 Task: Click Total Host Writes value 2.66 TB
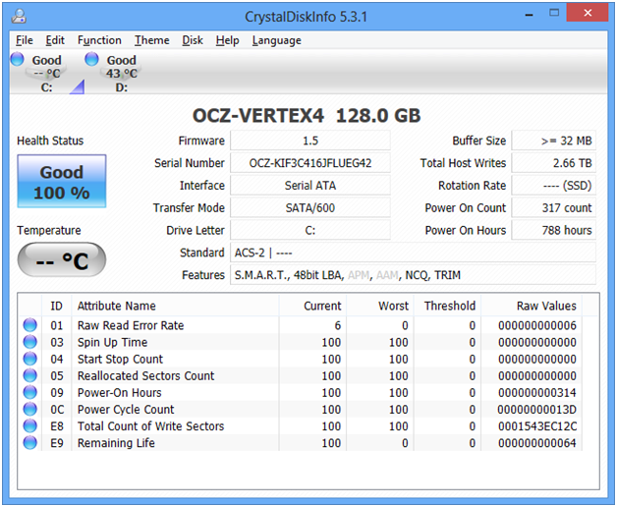554,163
